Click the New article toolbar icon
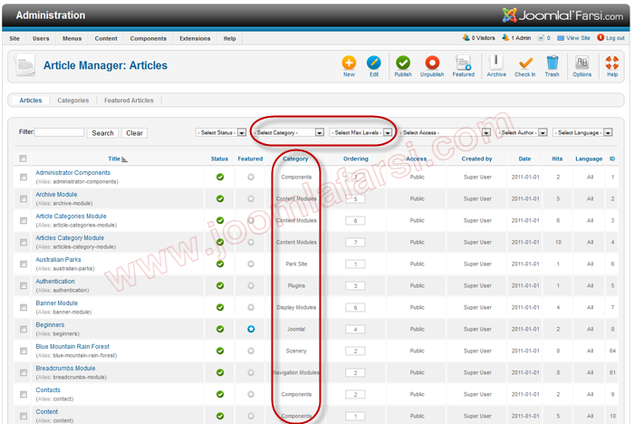634x424 pixels. pos(349,63)
